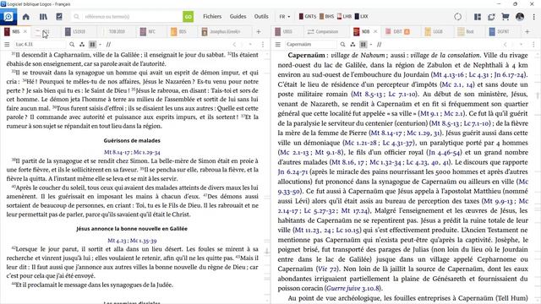This screenshot has height=304, width=541.
Task: Go back in NBS history
Action: click(x=234, y=45)
